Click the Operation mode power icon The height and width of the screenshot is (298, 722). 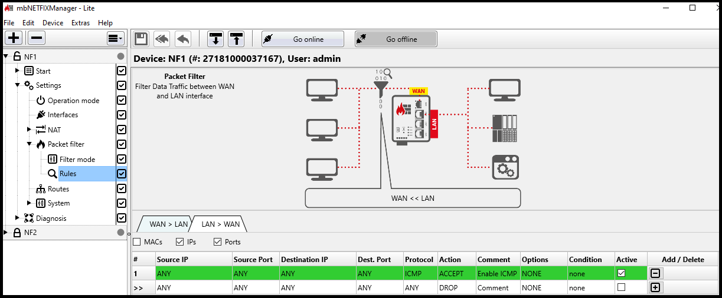(41, 101)
